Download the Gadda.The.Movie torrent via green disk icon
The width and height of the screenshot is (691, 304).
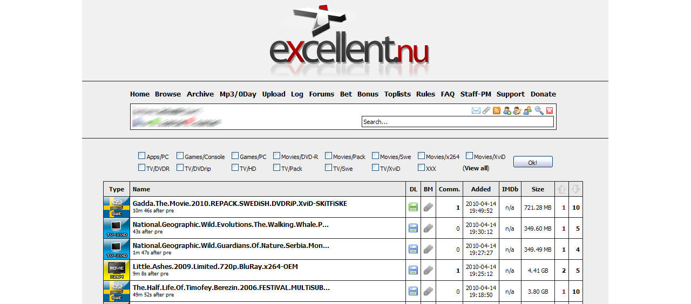tap(414, 207)
